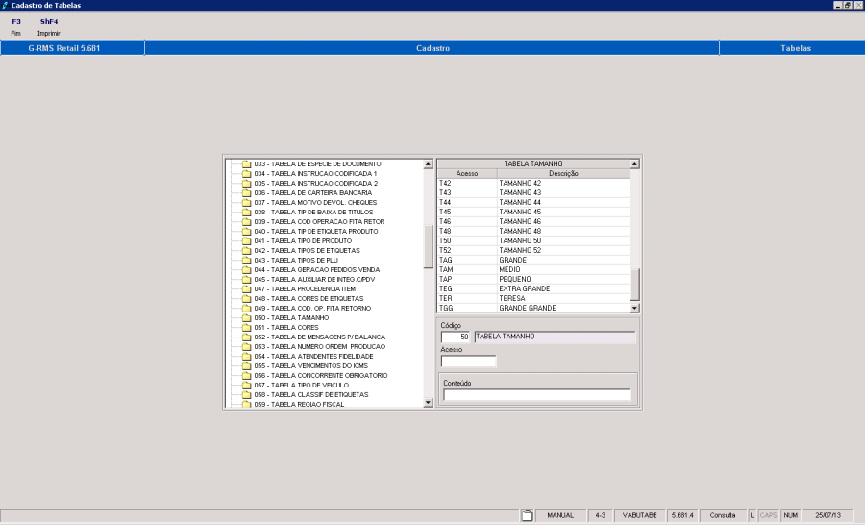The height and width of the screenshot is (525, 865).
Task: Click the Descrição column header
Action: 563,173
